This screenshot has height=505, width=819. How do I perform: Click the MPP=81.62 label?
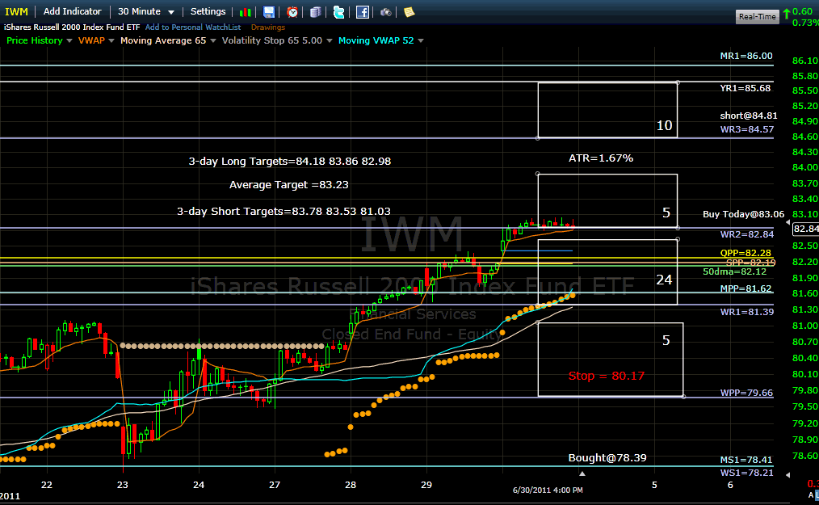pos(745,288)
